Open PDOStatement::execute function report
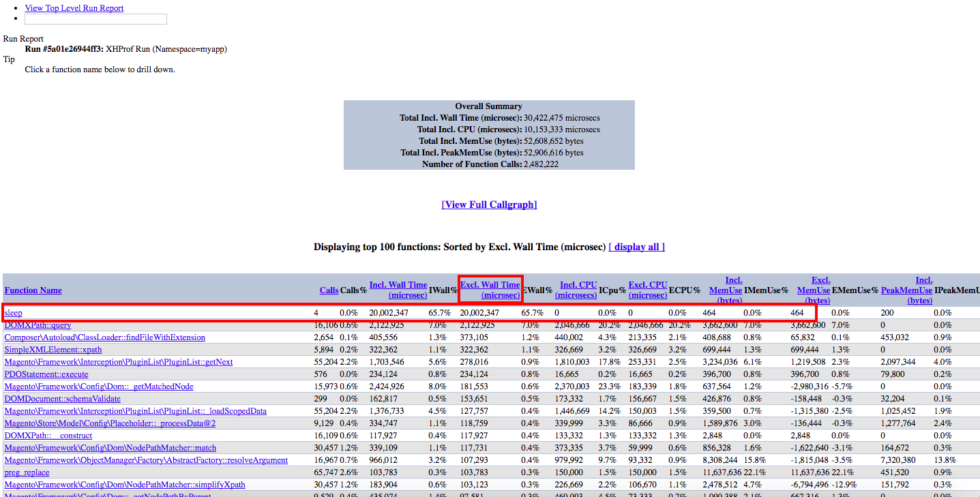The image size is (980, 497). tap(46, 374)
